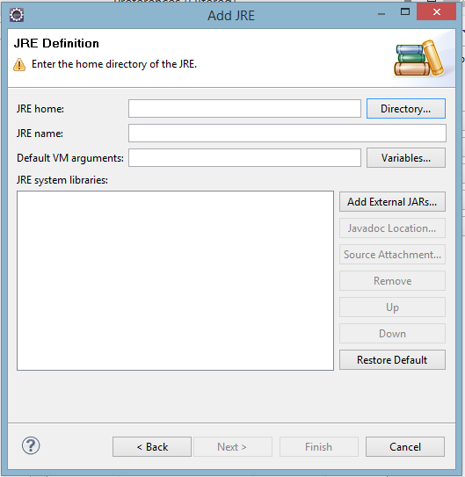This screenshot has height=477, width=465.
Task: Click the warning icon beside the message
Action: point(19,64)
